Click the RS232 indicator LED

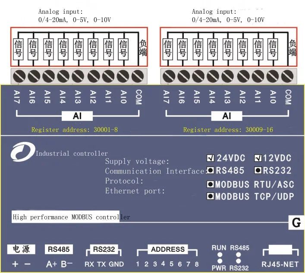click(x=239, y=261)
